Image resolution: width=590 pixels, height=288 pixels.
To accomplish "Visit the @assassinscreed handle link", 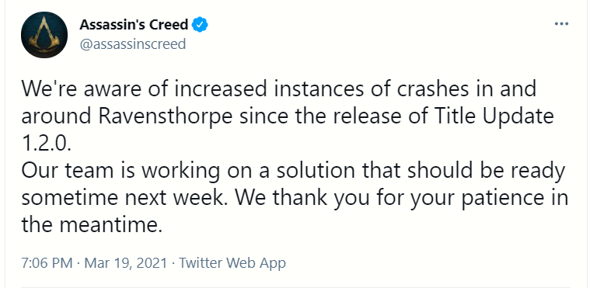I will pyautogui.click(x=132, y=44).
